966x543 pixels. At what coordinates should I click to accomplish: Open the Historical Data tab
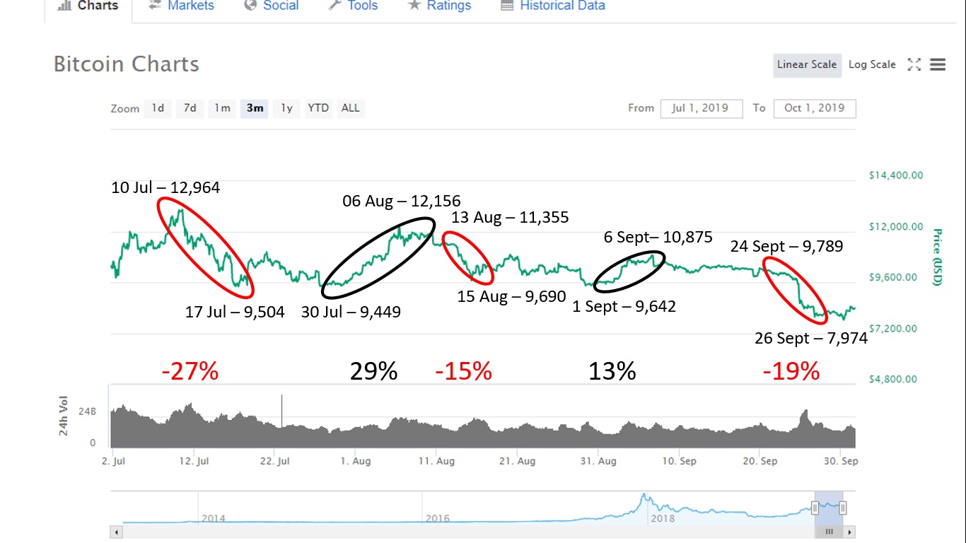(553, 6)
